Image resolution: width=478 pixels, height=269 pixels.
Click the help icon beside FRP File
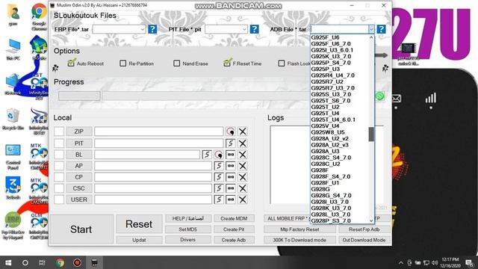tap(152, 29)
